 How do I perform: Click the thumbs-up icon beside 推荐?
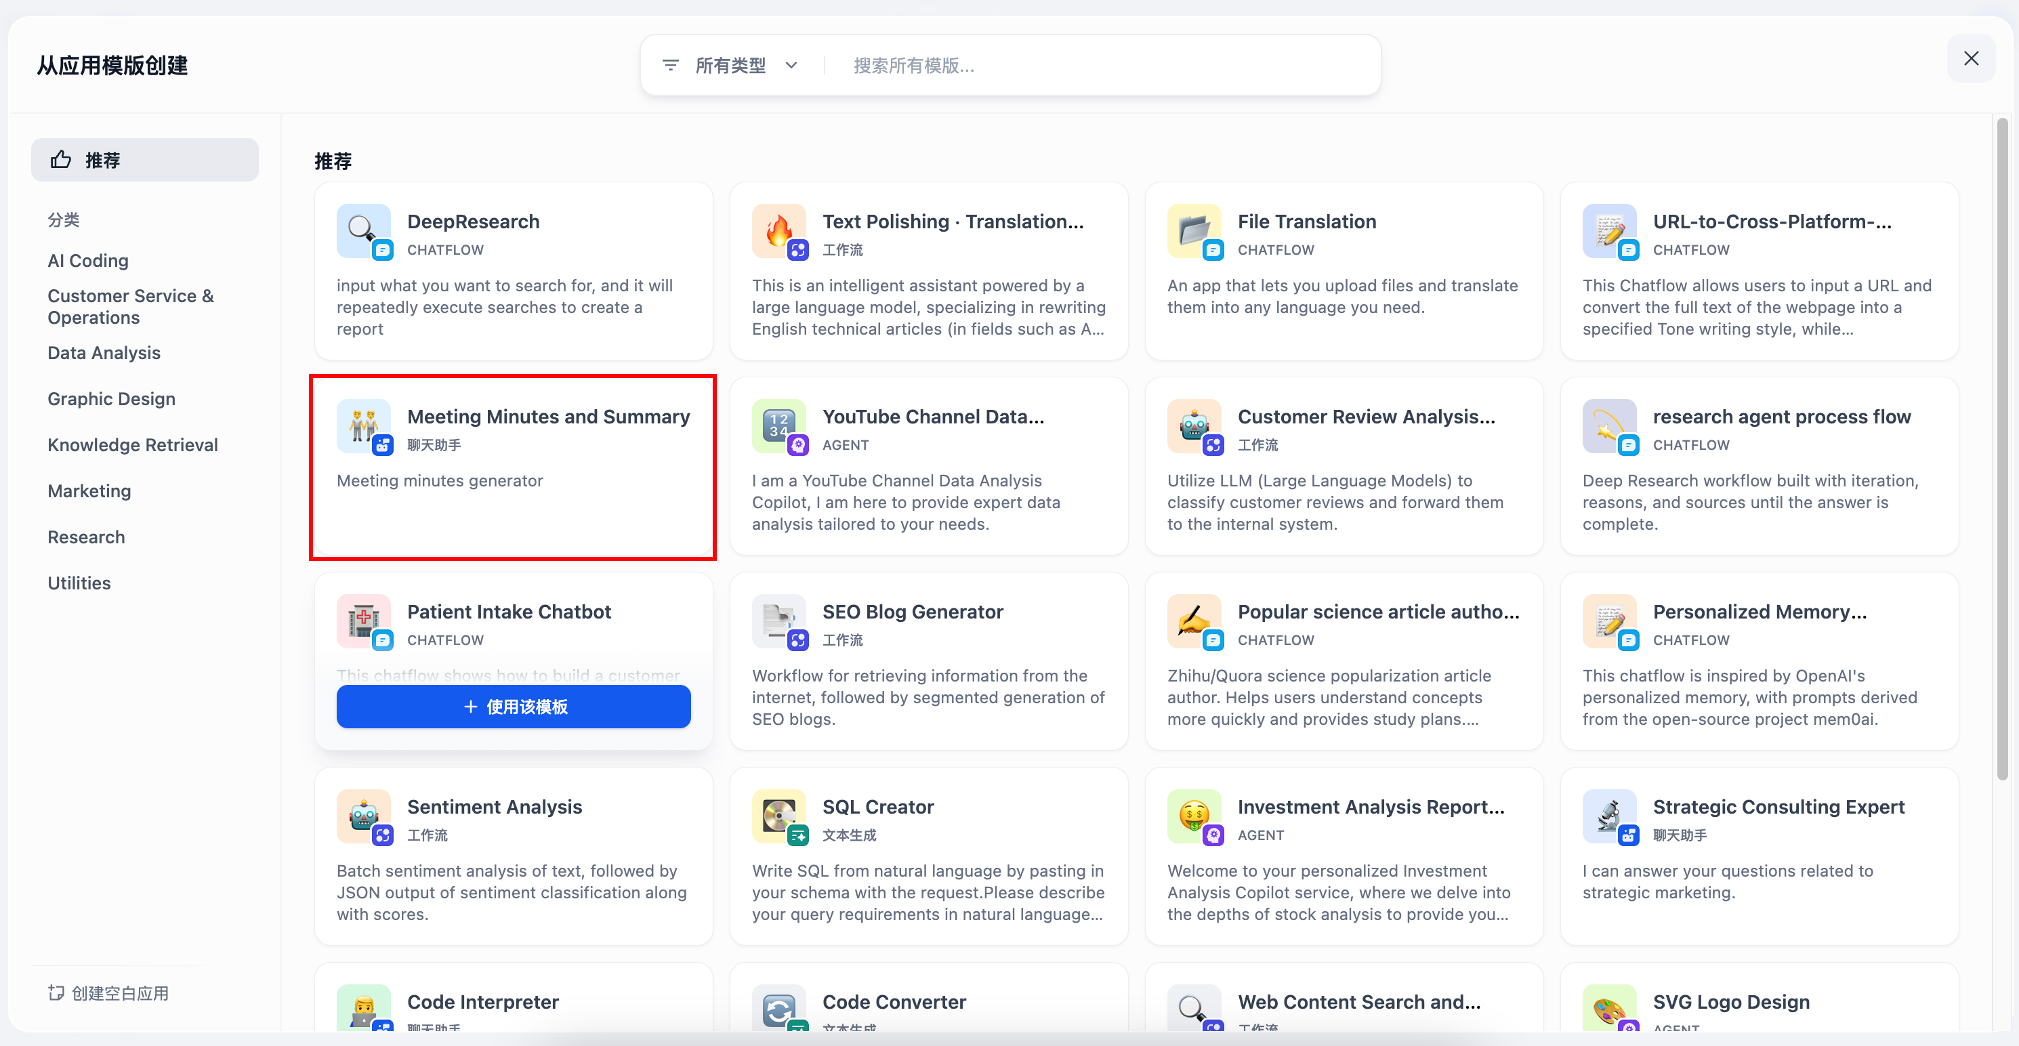click(x=61, y=160)
